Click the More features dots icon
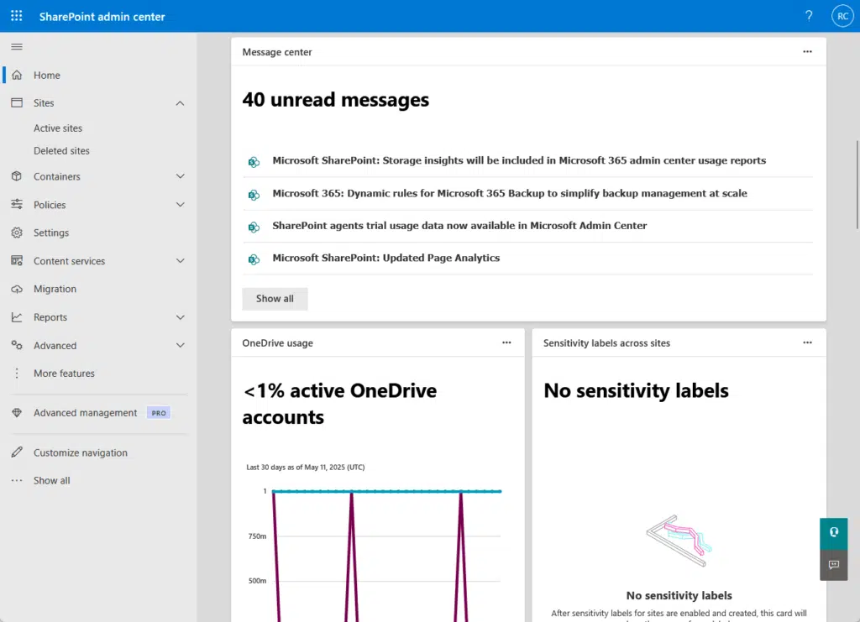 pos(17,374)
